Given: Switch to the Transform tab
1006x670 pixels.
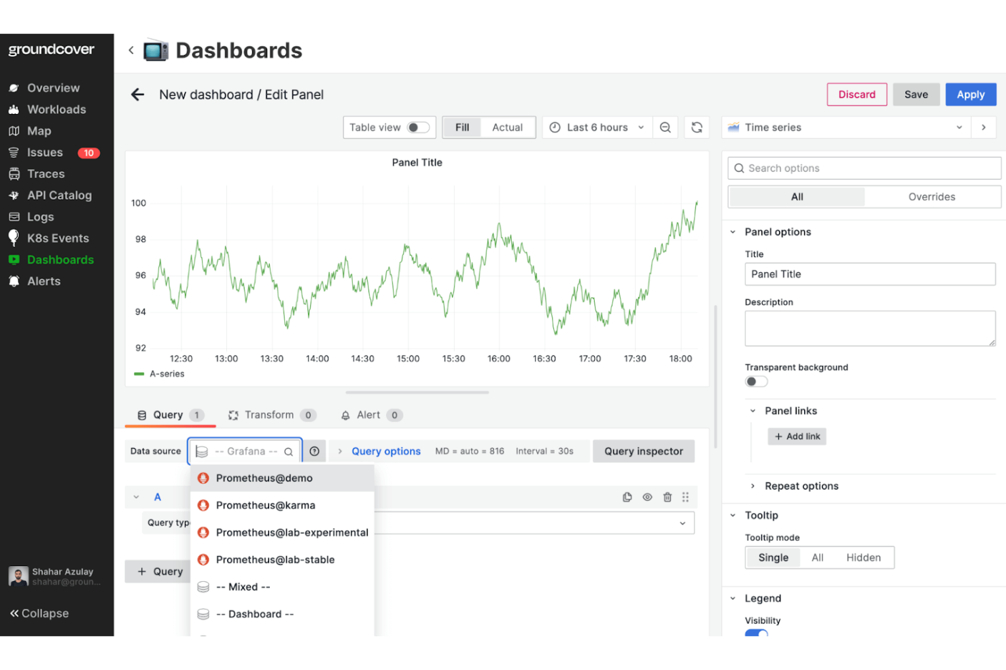Looking at the screenshot, I should (270, 415).
